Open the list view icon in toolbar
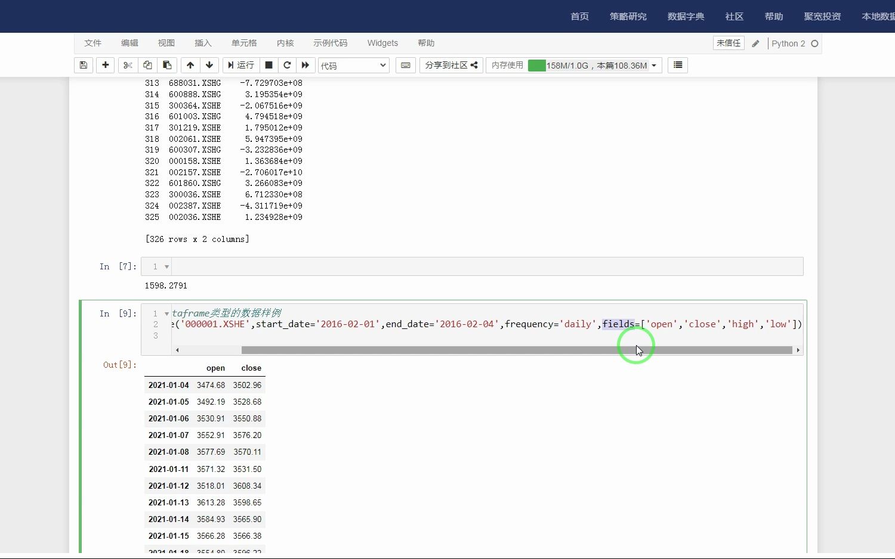 coord(678,65)
